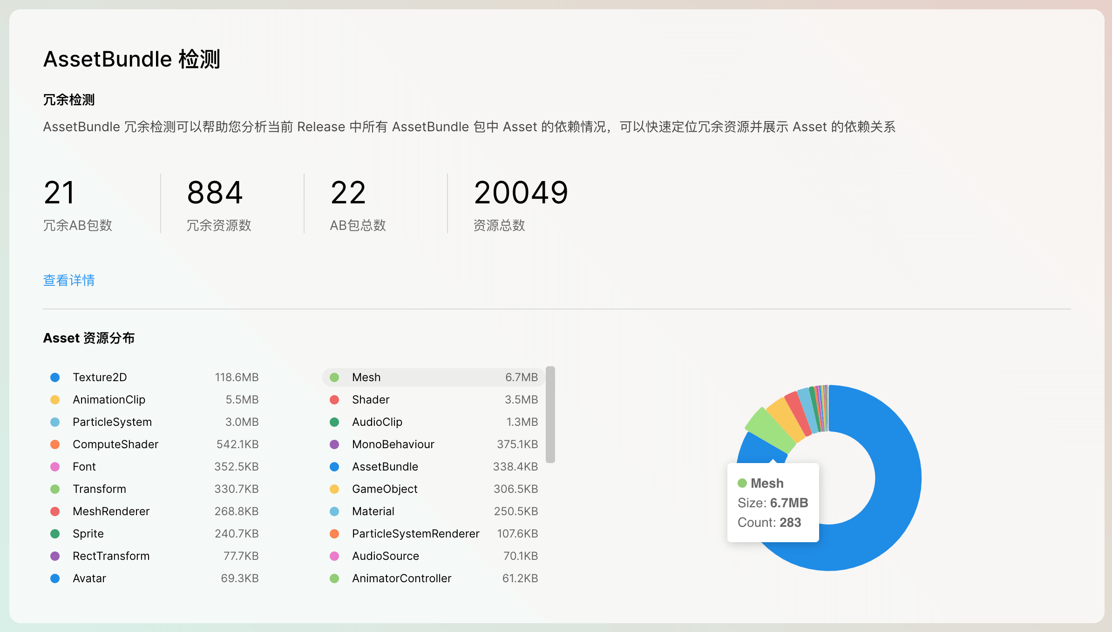
Task: Click the Mesh legend color dot inside the tooltip
Action: pos(742,483)
